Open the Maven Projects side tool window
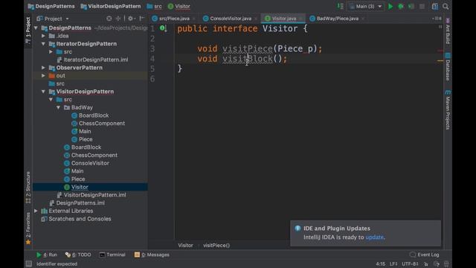 click(x=448, y=109)
